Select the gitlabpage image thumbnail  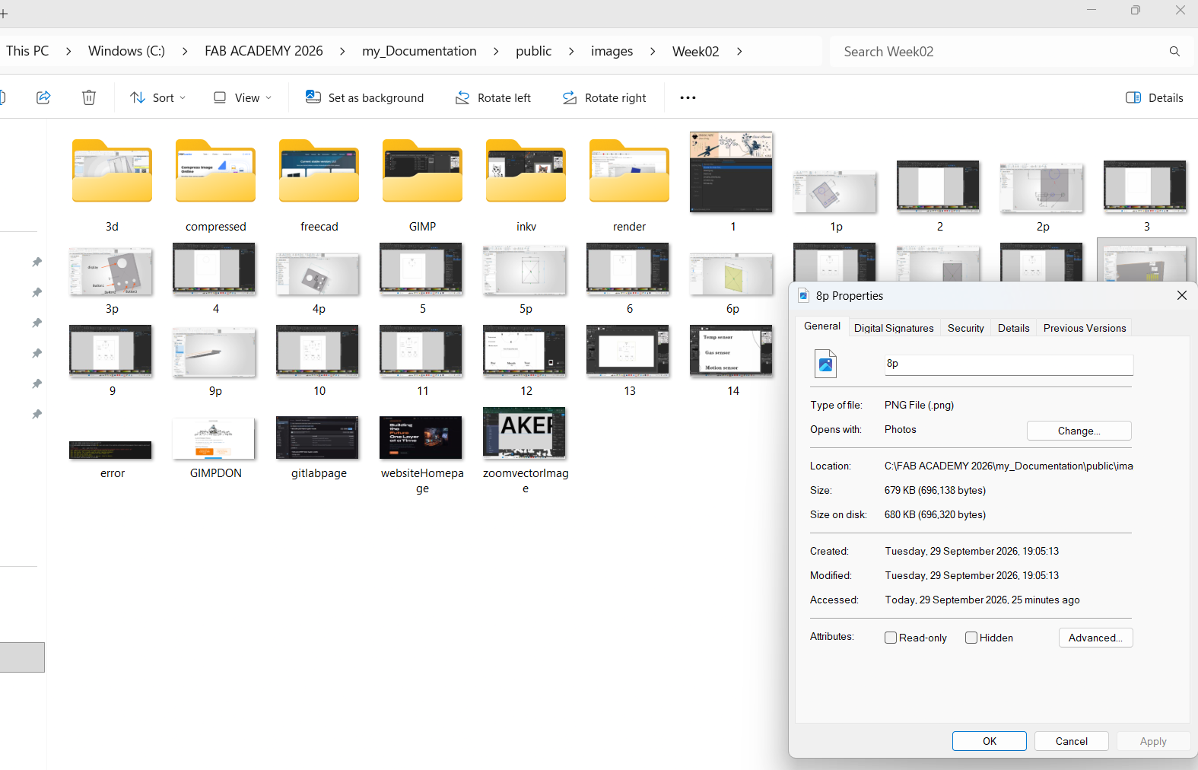click(x=317, y=437)
